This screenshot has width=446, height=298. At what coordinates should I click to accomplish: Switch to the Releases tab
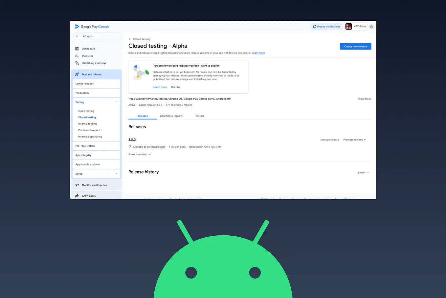(x=143, y=116)
